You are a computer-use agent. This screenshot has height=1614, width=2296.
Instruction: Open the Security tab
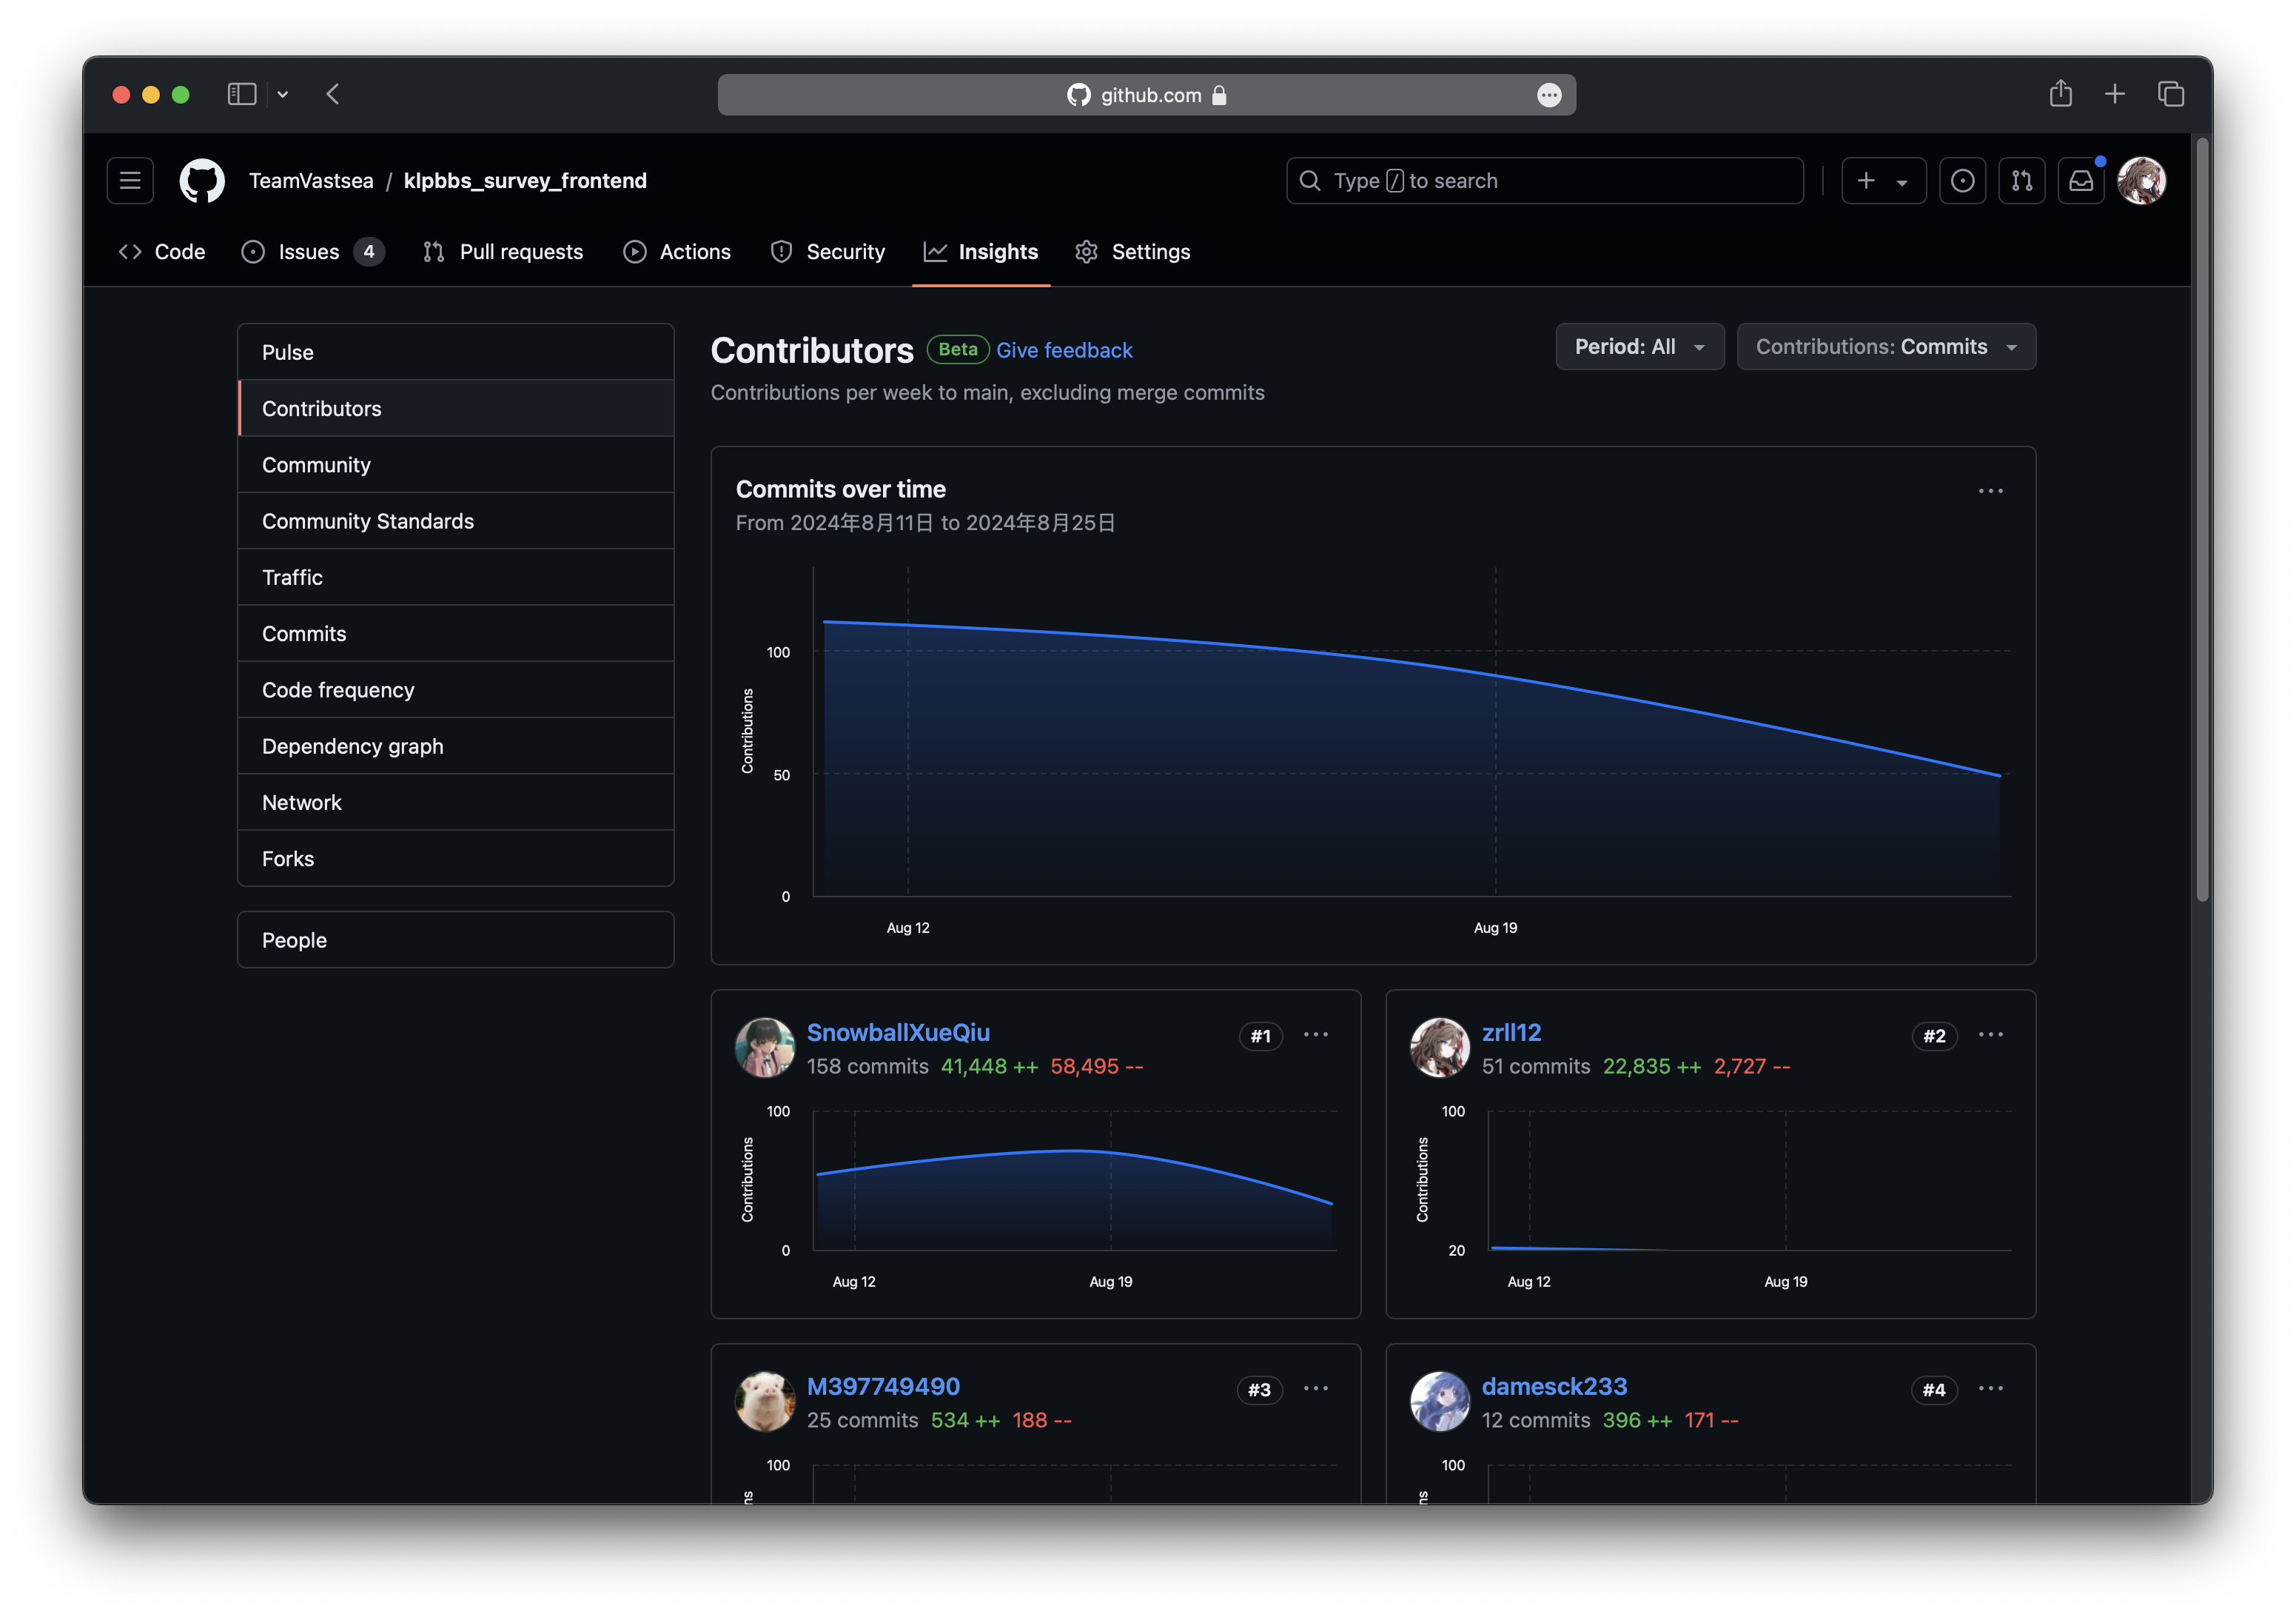(828, 252)
